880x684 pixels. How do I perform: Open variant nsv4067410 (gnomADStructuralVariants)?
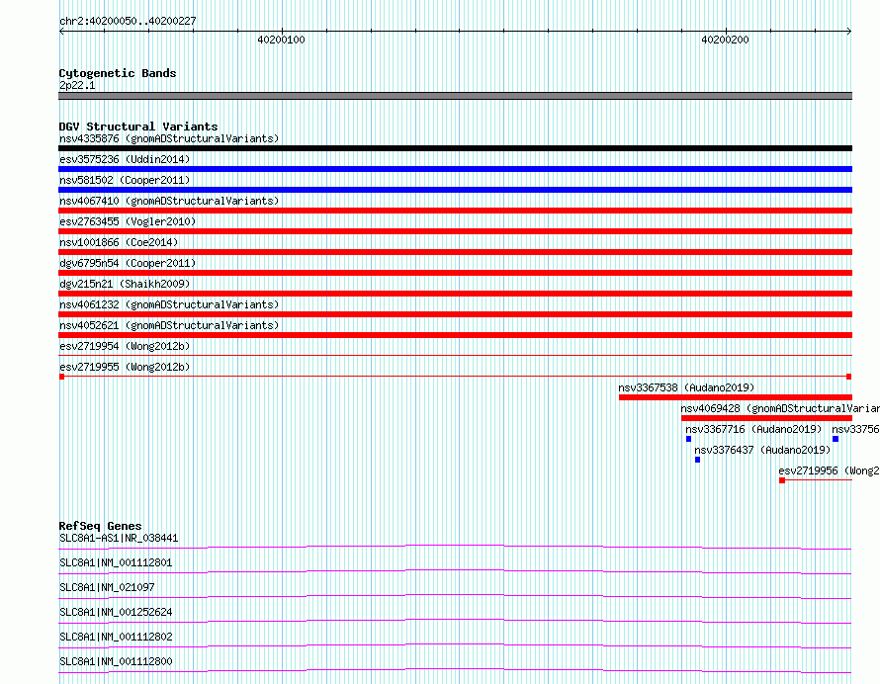coord(169,201)
